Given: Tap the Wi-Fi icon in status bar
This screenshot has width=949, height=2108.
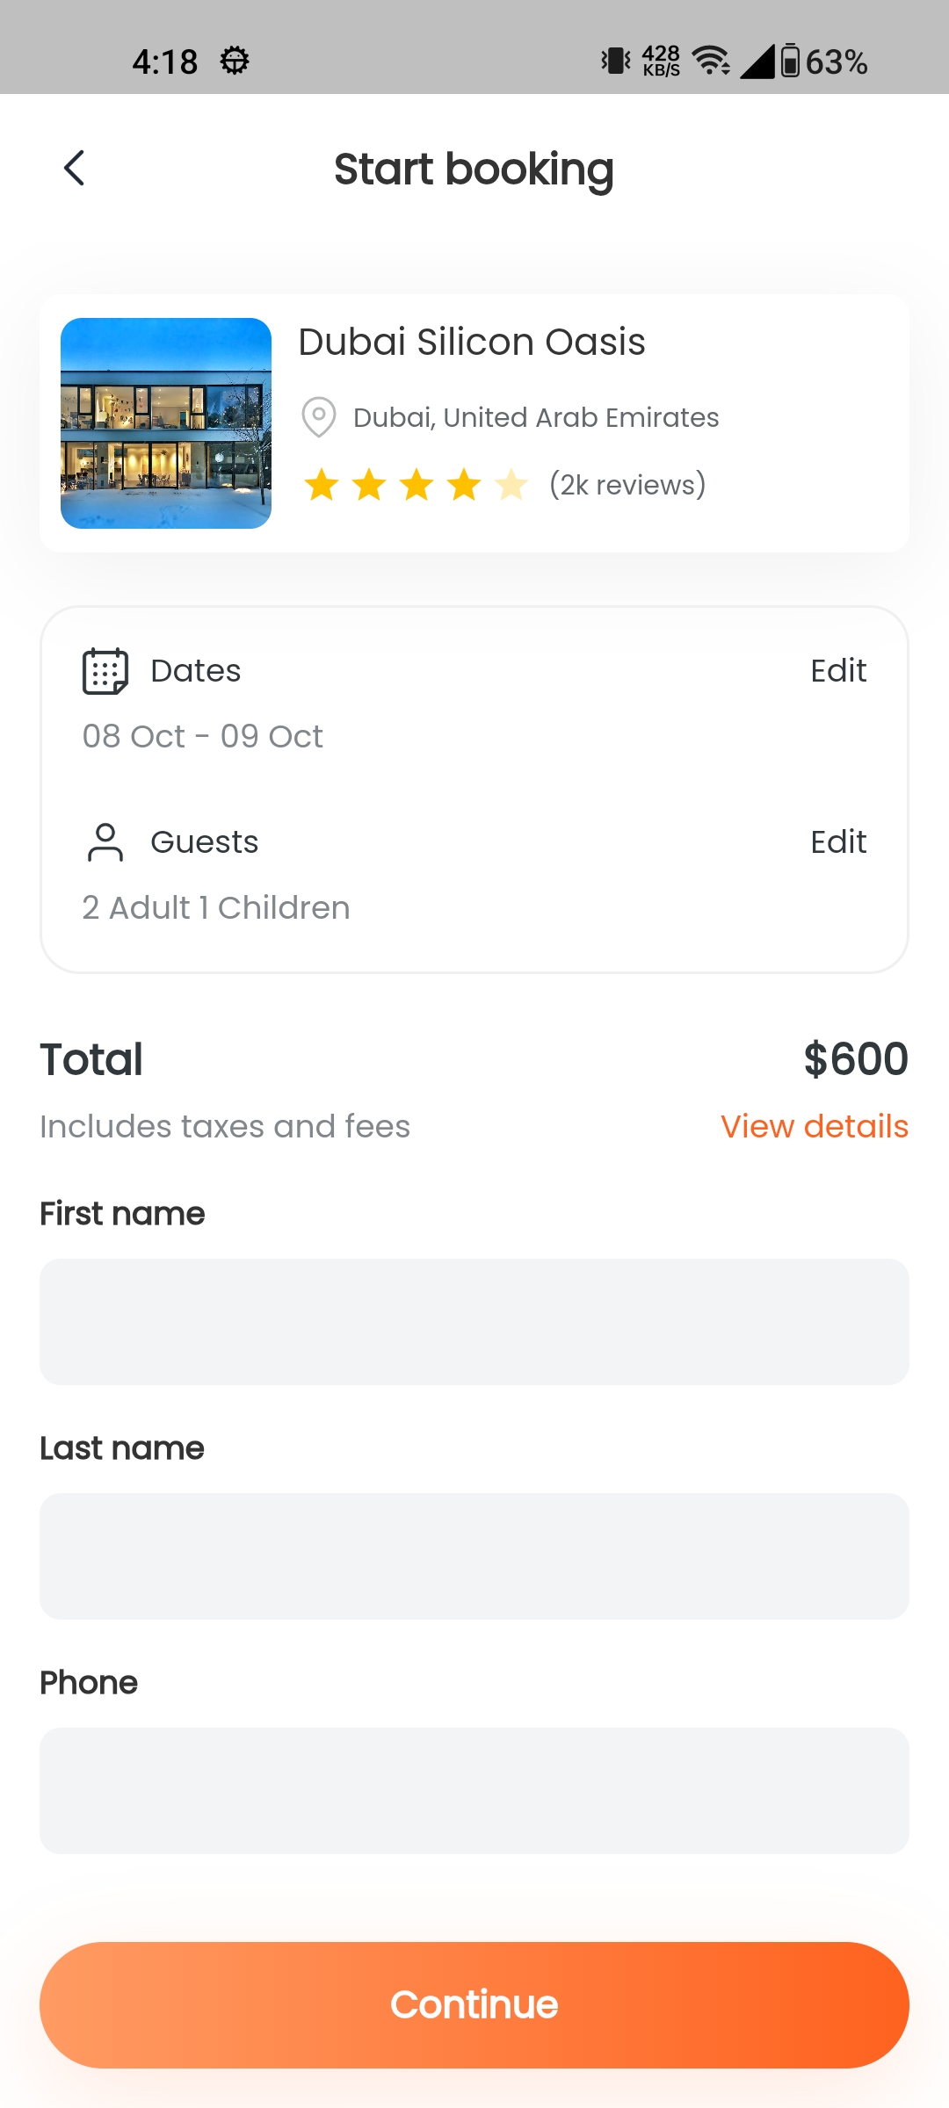Looking at the screenshot, I should [710, 61].
